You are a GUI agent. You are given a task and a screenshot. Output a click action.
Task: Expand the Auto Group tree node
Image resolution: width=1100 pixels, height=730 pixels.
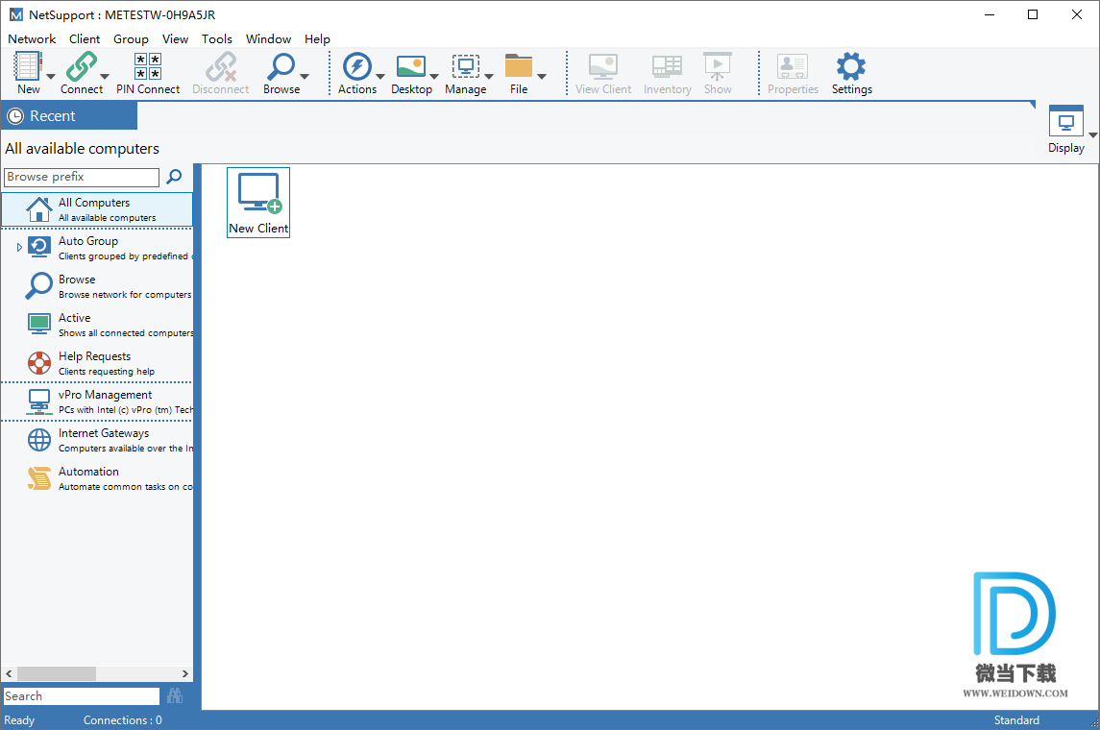(19, 248)
